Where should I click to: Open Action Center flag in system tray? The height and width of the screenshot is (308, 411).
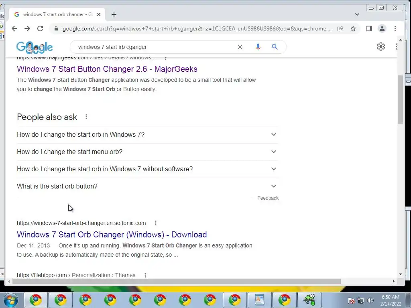351,300
